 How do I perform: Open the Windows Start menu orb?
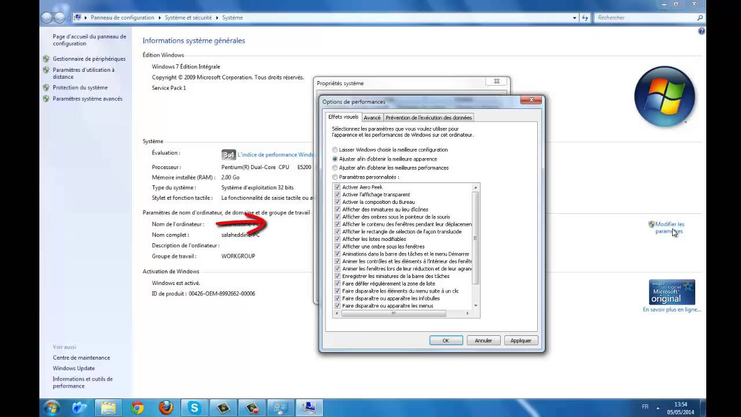point(51,408)
